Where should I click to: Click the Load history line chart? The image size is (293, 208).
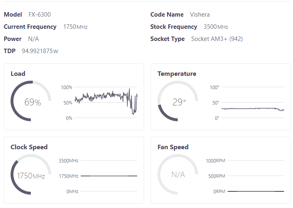106,102
